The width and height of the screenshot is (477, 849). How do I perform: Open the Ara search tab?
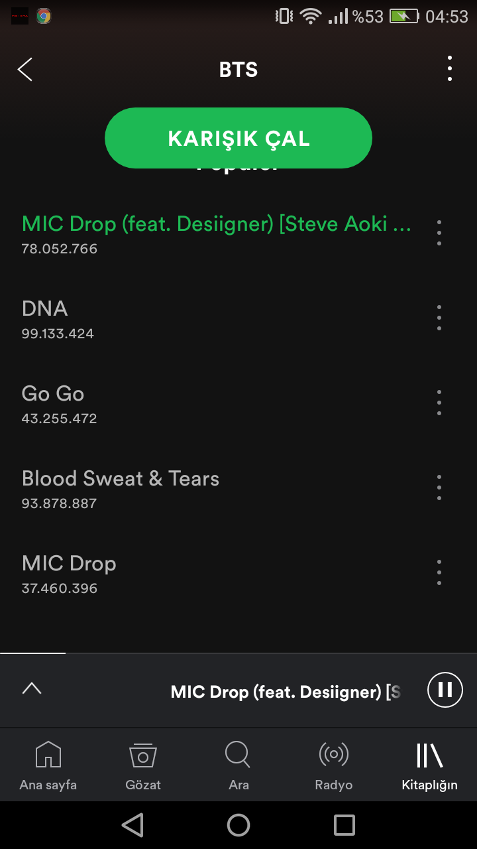[x=238, y=766]
